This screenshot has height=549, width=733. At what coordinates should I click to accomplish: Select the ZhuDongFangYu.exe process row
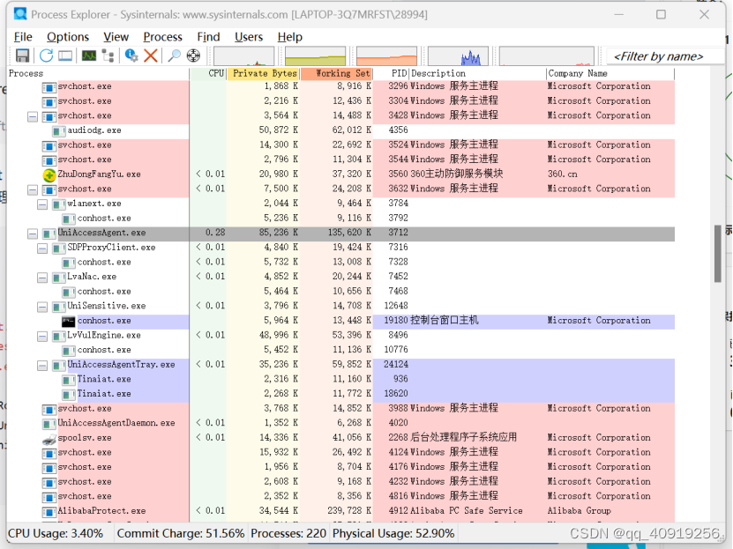point(340,175)
